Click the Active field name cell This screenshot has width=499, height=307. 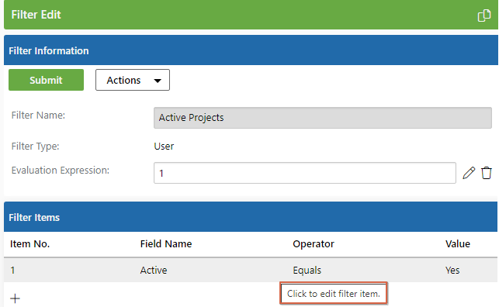pos(154,270)
